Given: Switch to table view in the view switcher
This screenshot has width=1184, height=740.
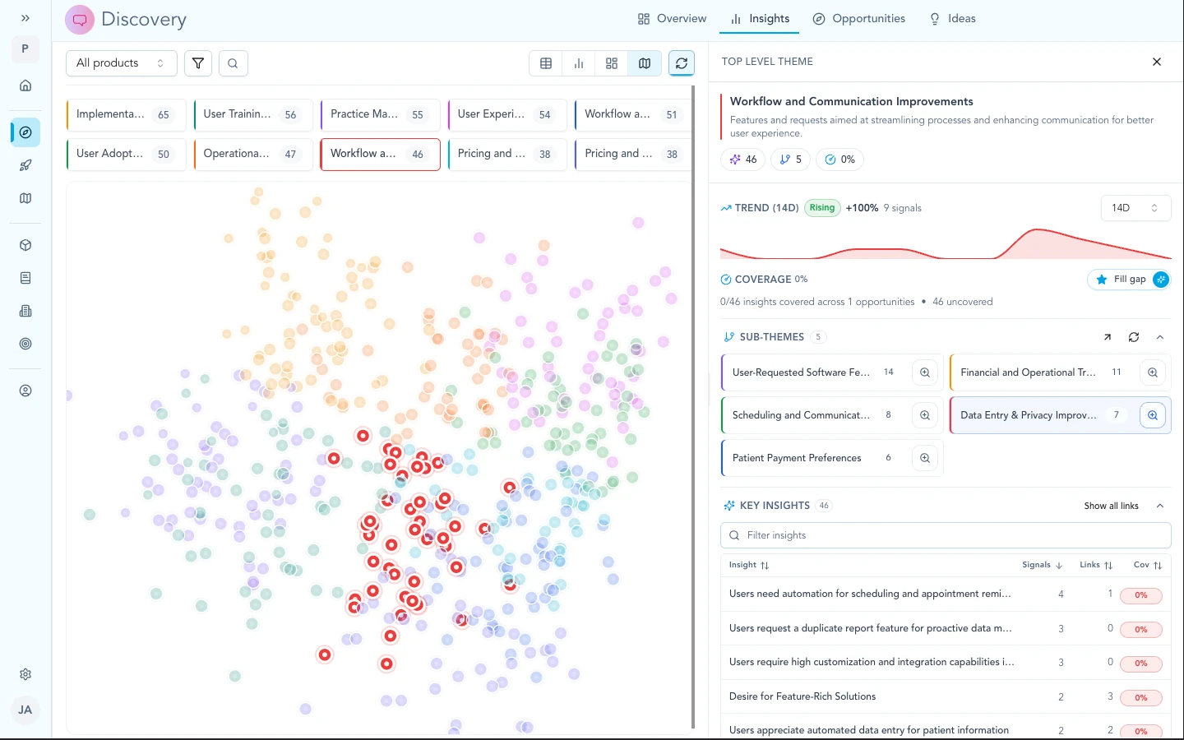Looking at the screenshot, I should point(545,63).
